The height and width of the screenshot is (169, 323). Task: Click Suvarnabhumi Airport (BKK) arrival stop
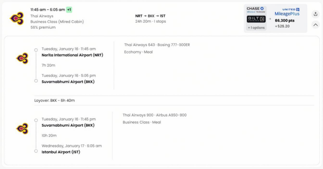pos(68,82)
